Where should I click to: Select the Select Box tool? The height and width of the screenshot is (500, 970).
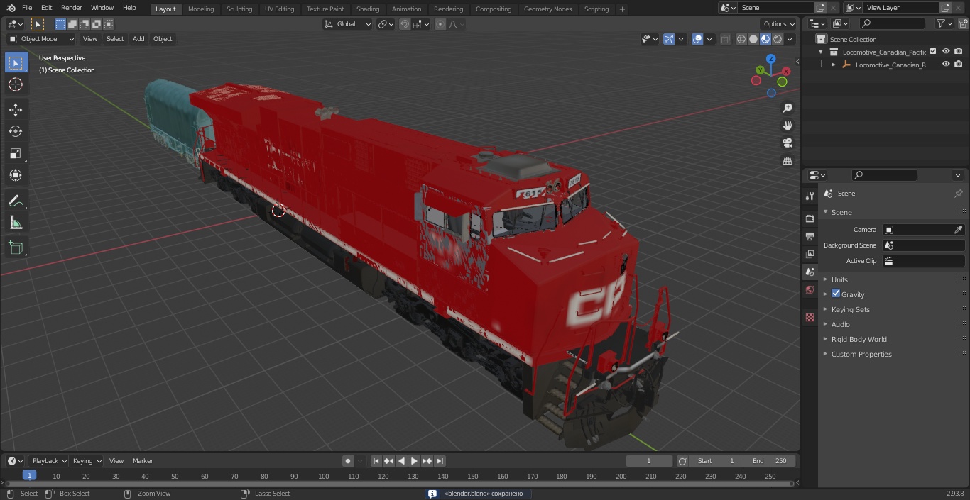coord(16,62)
